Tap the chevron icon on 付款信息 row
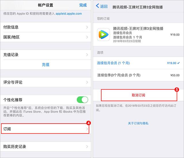 pos(87,27)
